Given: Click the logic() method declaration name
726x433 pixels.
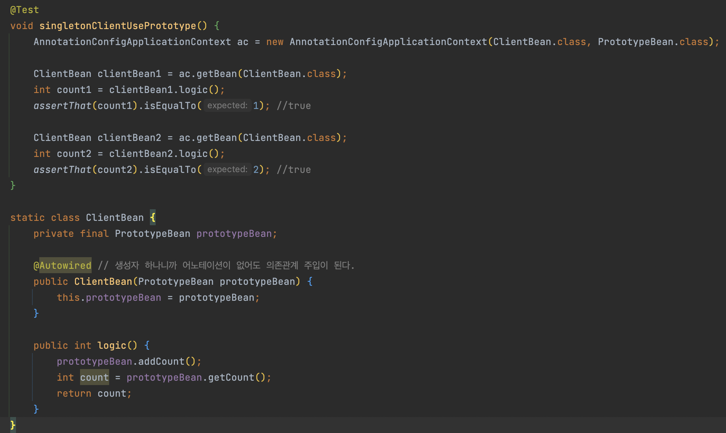Looking at the screenshot, I should (112, 345).
